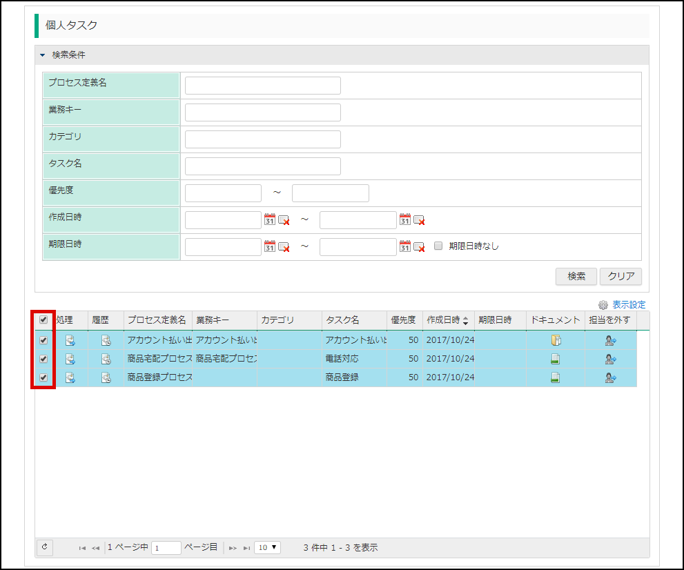Screen dimensions: 684x570
Task: Open the rows-per-page dropdown showing 10
Action: 267,547
